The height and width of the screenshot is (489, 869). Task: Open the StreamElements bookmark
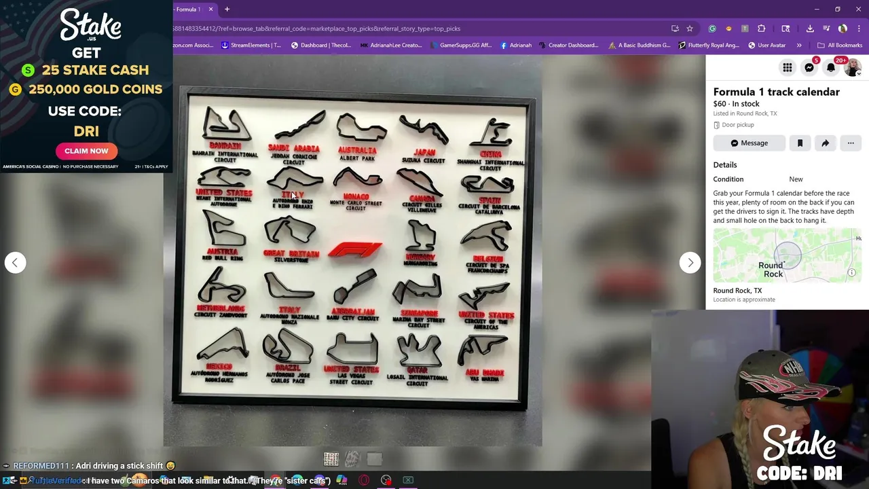click(251, 46)
